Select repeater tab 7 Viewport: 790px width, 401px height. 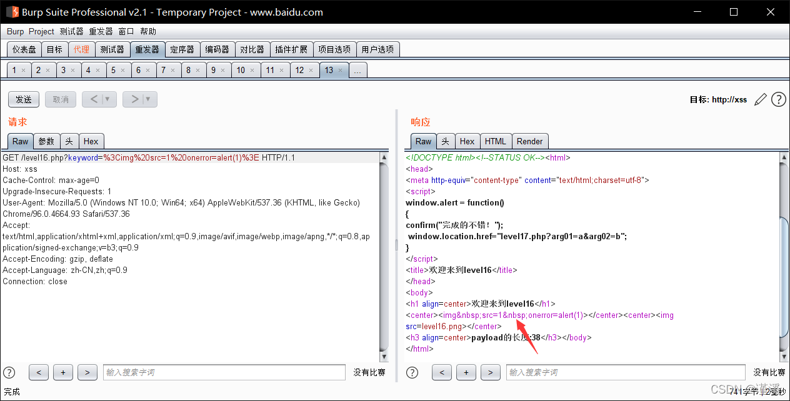click(167, 70)
